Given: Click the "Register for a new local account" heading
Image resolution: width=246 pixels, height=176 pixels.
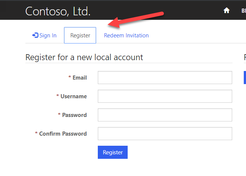Looking at the screenshot, I should [84, 57].
